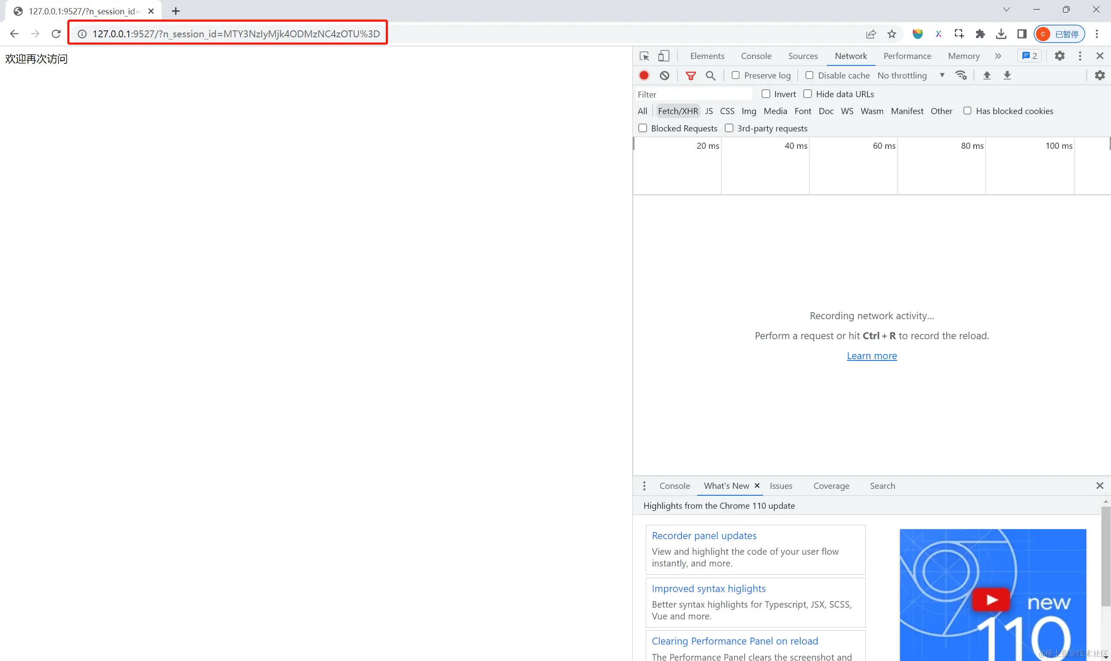1111x661 pixels.
Task: Click the inspect element selector icon
Action: 644,56
